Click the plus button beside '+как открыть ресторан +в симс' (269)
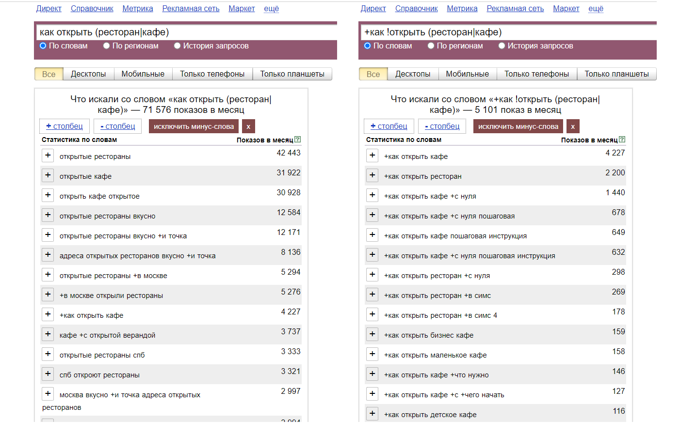This screenshot has width=680, height=436. coord(372,295)
